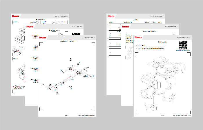The height and width of the screenshot is (130, 203).
Task: Click item logo on exploded assembly drawing page
Action: click(x=42, y=37)
